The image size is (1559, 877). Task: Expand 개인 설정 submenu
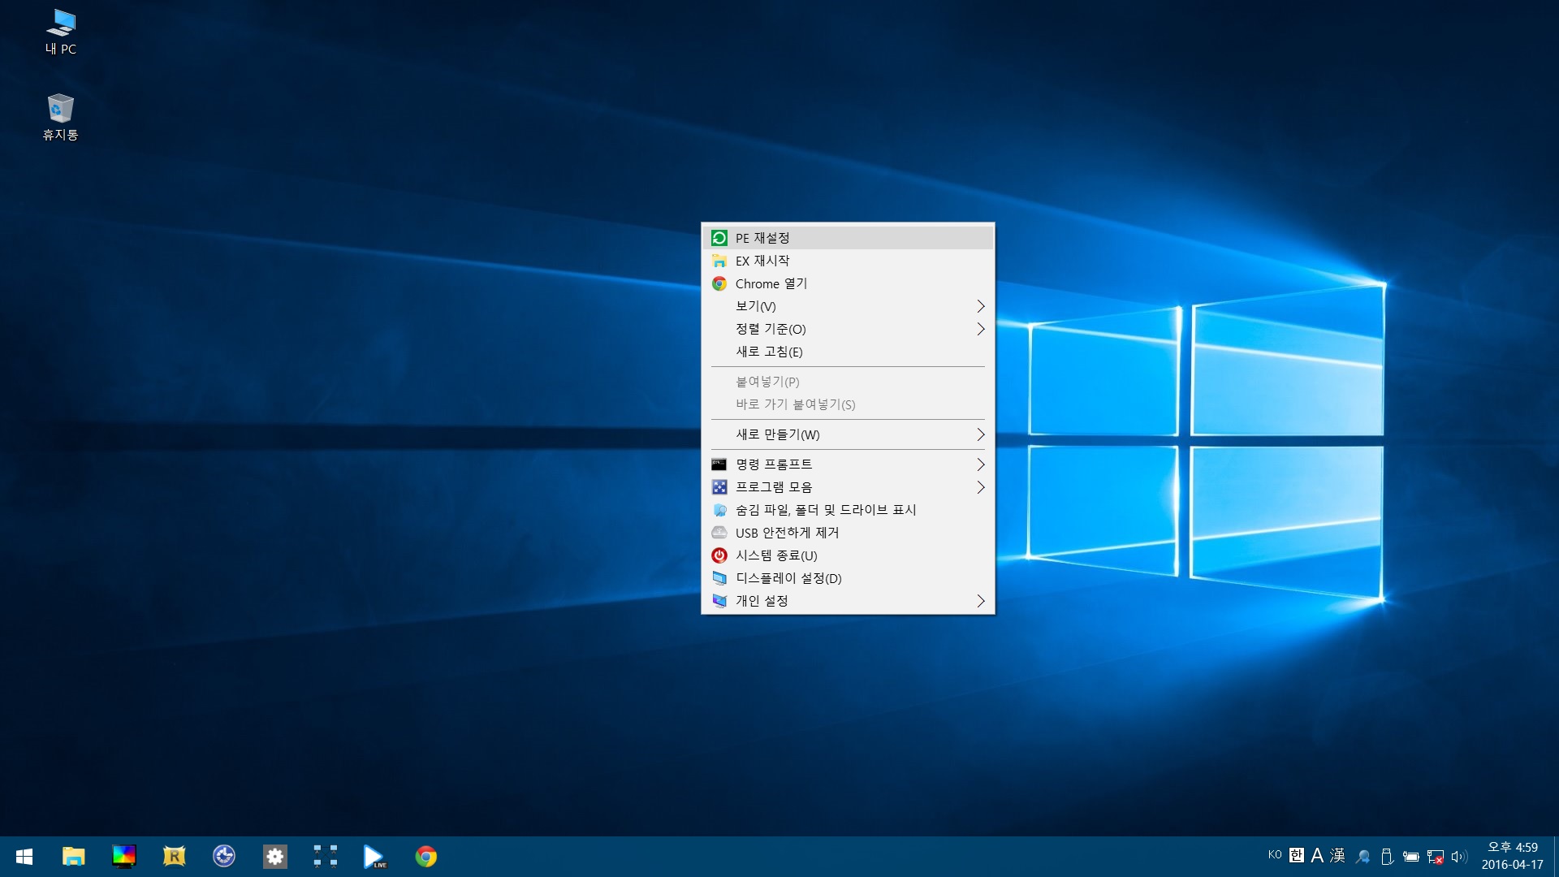[980, 599]
